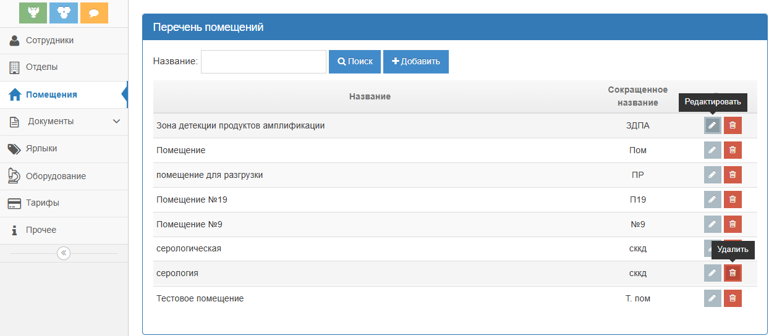Expand the Документы submenu chevron
This screenshot has height=336, width=769.
116,122
